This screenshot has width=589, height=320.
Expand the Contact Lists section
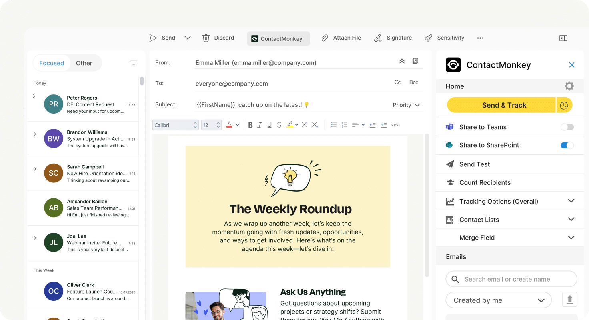[571, 219]
